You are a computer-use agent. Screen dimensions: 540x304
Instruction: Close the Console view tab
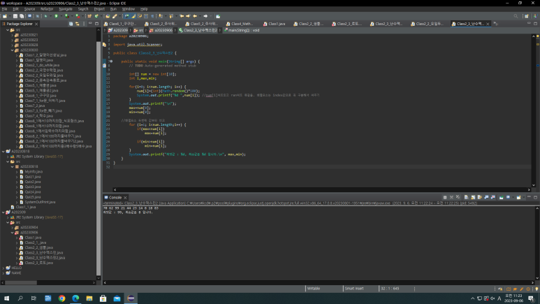coord(125,198)
